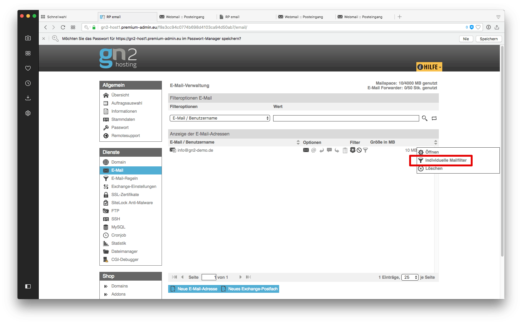Open the entries per page dropdown showing 25

410,277
